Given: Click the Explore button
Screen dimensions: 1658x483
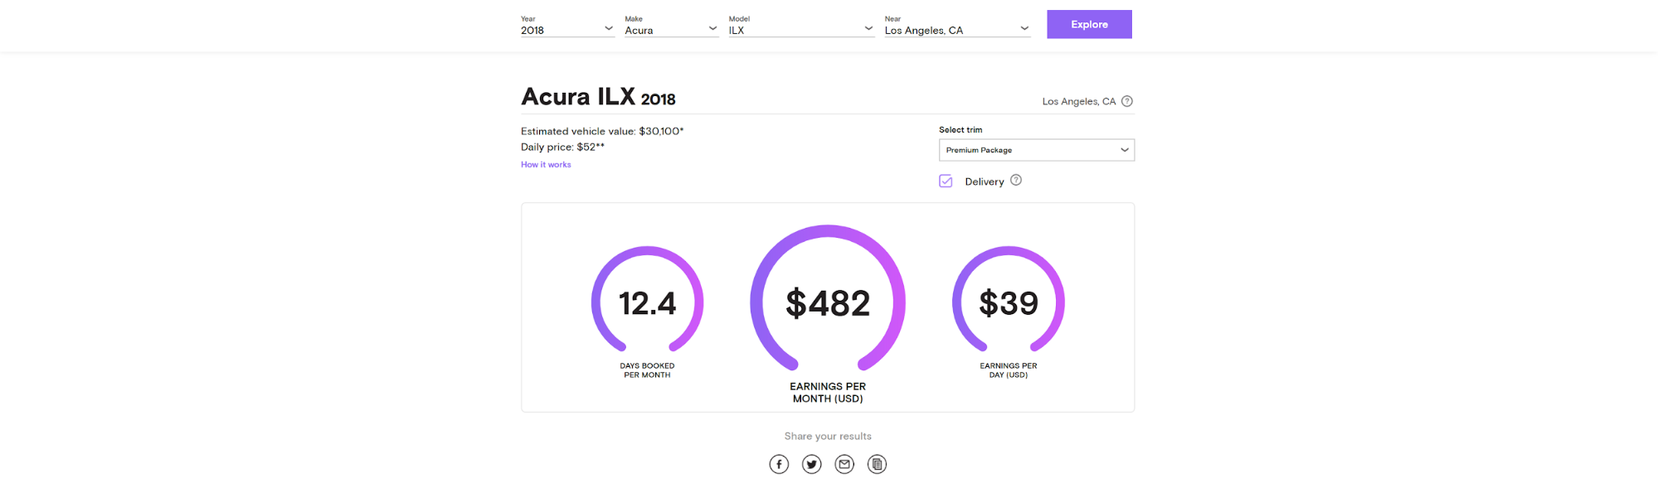Looking at the screenshot, I should [1089, 24].
